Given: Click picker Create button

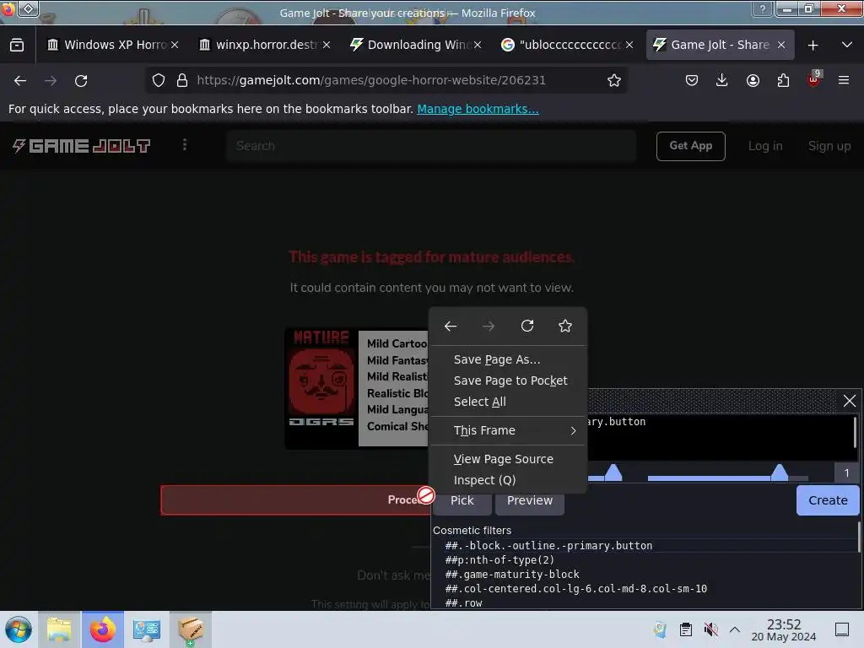Looking at the screenshot, I should point(828,500).
